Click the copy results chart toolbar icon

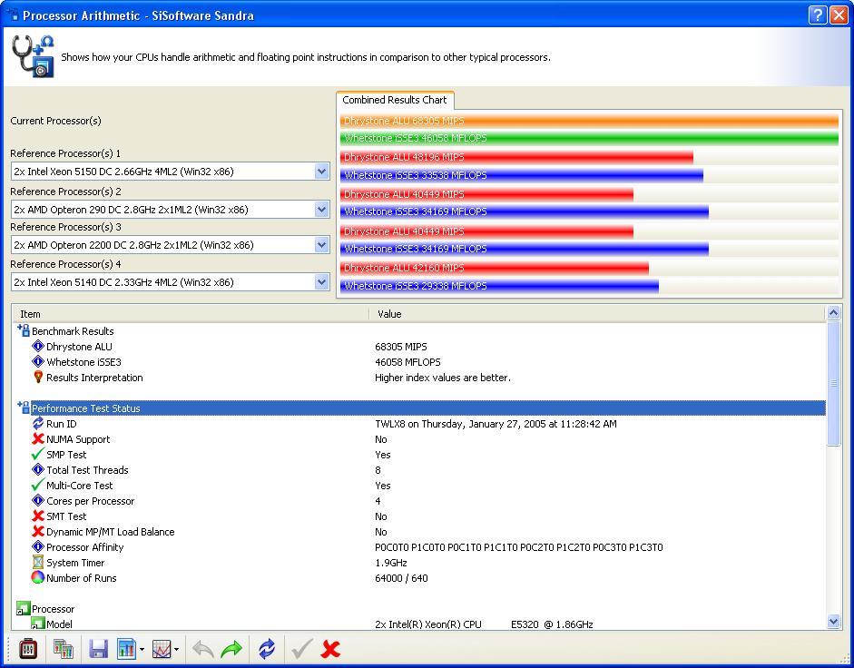coord(64,649)
